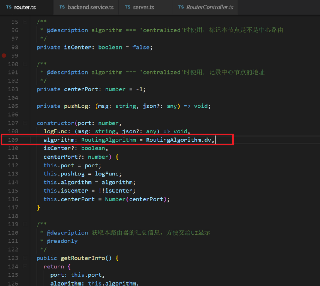Click 'getRouterInfo()' method name

coord(86,258)
